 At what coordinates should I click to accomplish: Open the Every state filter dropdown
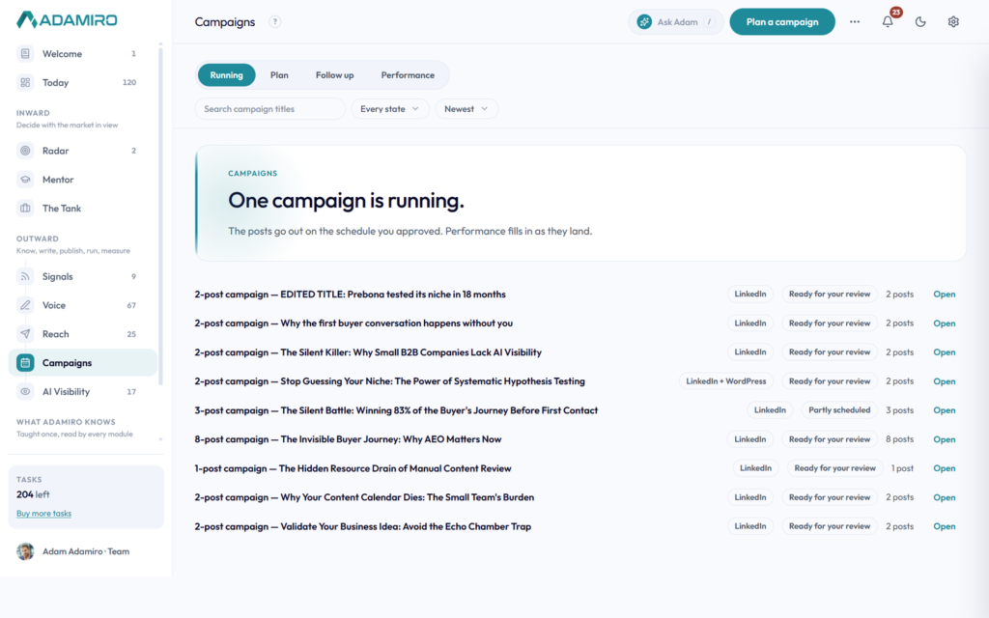click(390, 109)
